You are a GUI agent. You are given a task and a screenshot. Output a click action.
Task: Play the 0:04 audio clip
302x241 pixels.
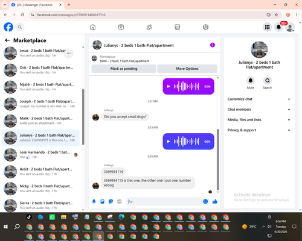pyautogui.click(x=169, y=142)
